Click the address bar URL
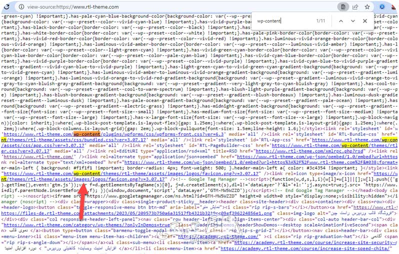The height and width of the screenshot is (254, 399). tap(73, 7)
